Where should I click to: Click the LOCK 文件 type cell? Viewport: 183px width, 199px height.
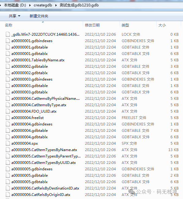click(131, 34)
